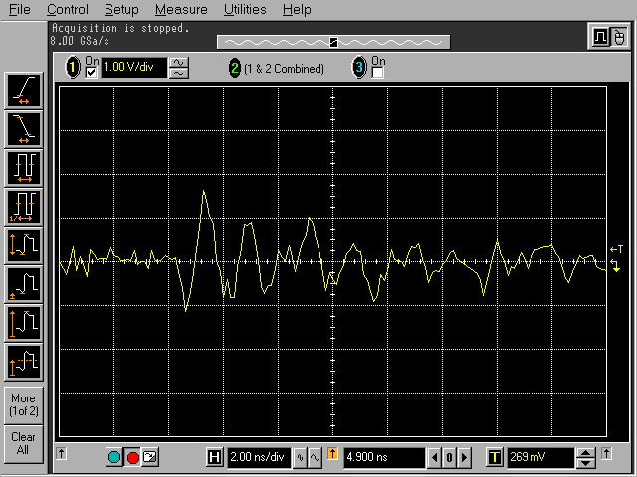Increase the trigger level up arrow

tap(586, 453)
